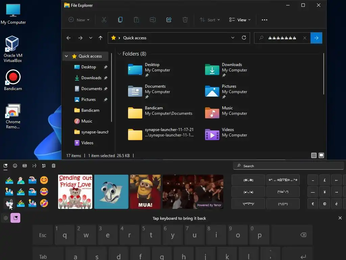Insert the person in steamy room emoji
The height and width of the screenshot is (260, 346).
pos(21,180)
